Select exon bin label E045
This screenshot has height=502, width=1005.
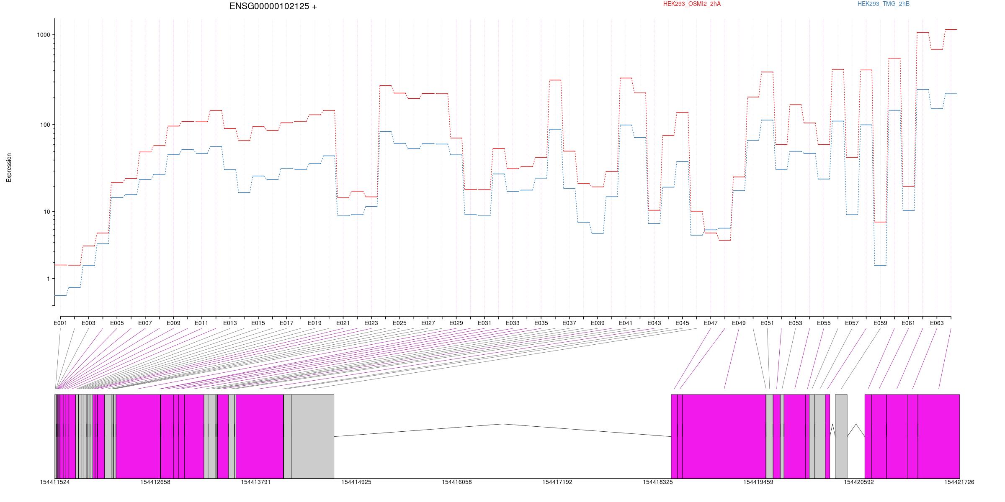click(682, 323)
